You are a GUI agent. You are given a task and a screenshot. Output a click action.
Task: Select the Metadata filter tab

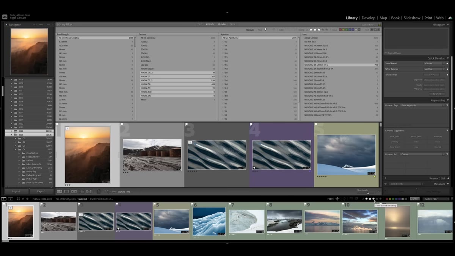tap(222, 24)
